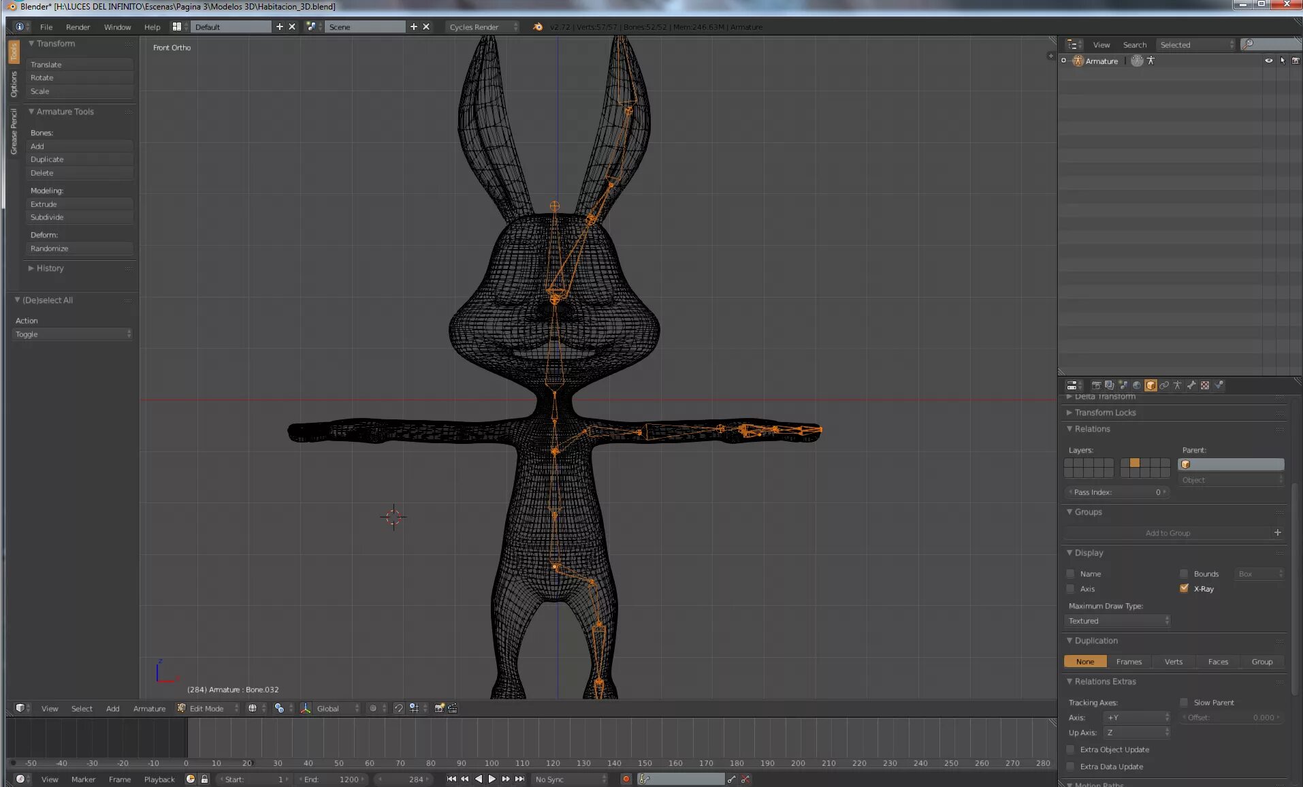Image resolution: width=1303 pixels, height=787 pixels.
Task: Click the End frame 1200 field
Action: click(x=332, y=779)
